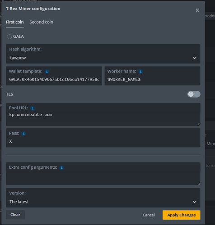Click the GALA coin label
The height and width of the screenshot is (225, 215).
tap(19, 36)
